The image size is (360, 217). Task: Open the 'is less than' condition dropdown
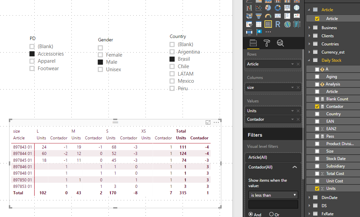[273, 195]
